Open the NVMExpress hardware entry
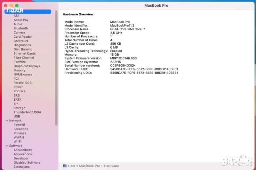 pos(23,74)
